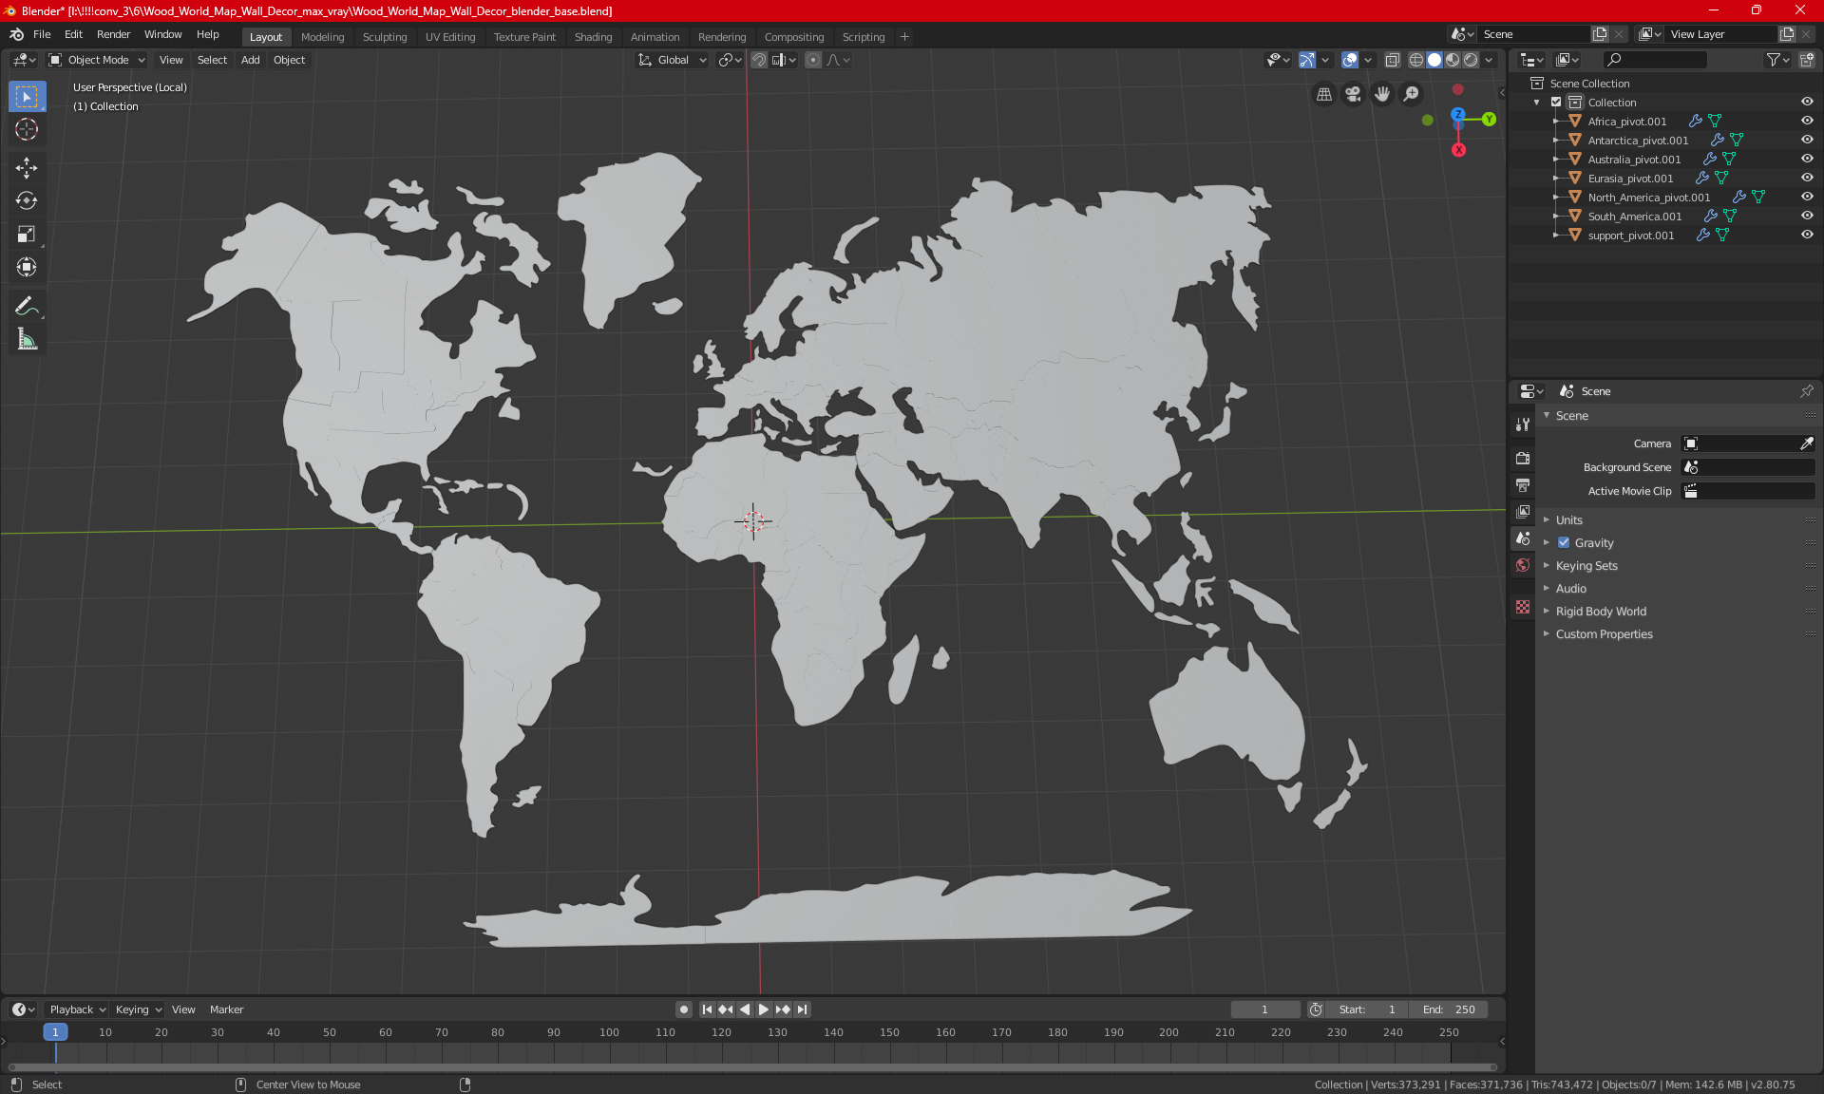
Task: Open the File menu
Action: click(x=42, y=34)
